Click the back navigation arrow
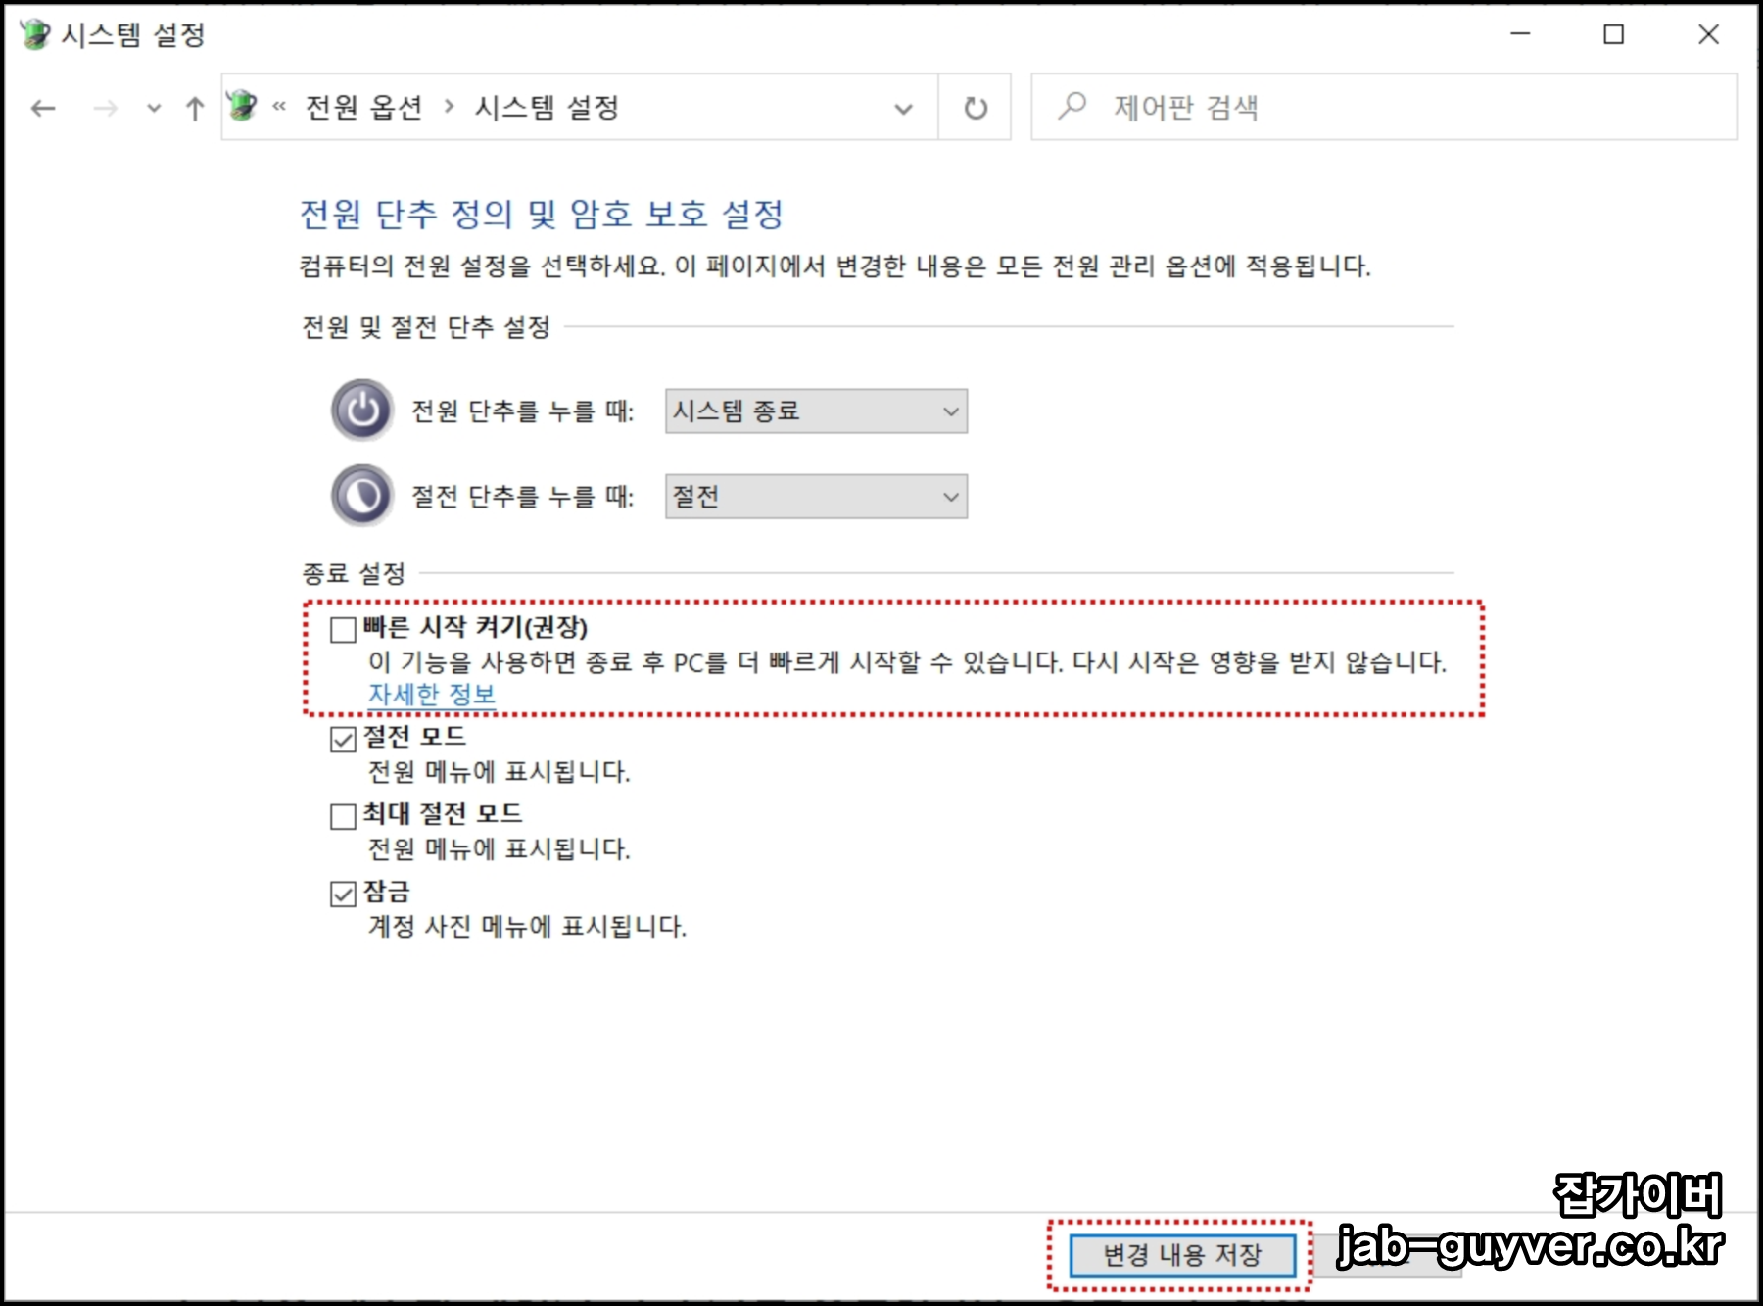1763x1306 pixels. 41,108
